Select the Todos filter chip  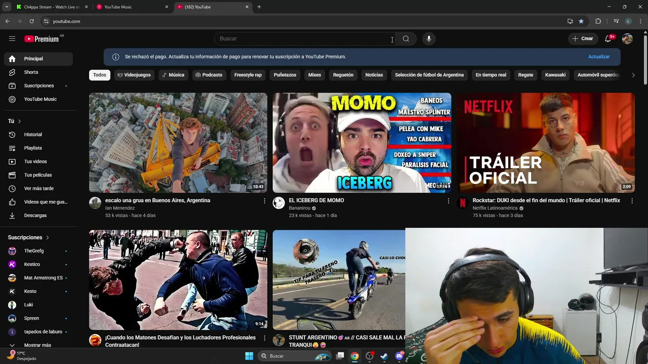[x=100, y=75]
